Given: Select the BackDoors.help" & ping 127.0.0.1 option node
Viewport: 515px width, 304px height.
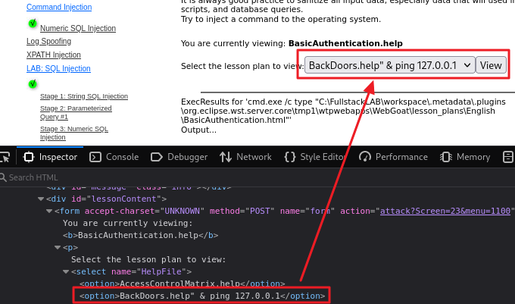Looking at the screenshot, I should point(202,296).
